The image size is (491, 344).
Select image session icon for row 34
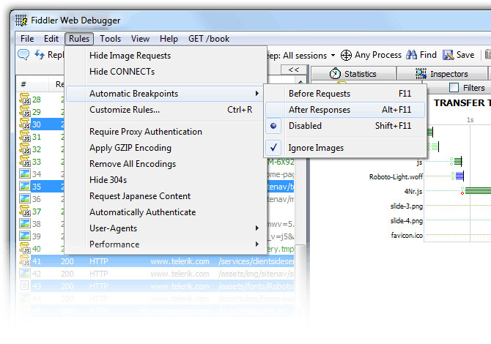(25, 174)
